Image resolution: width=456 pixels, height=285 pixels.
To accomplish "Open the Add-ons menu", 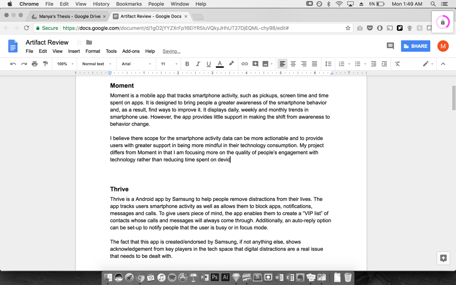I will click(x=131, y=51).
